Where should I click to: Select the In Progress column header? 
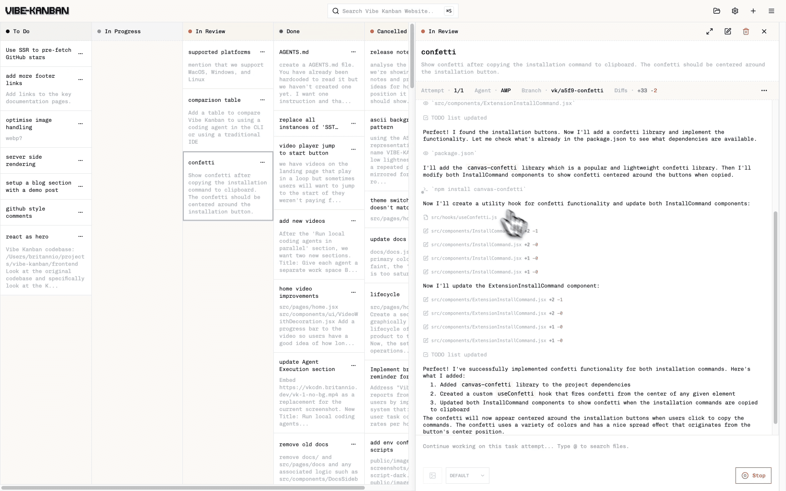[123, 31]
